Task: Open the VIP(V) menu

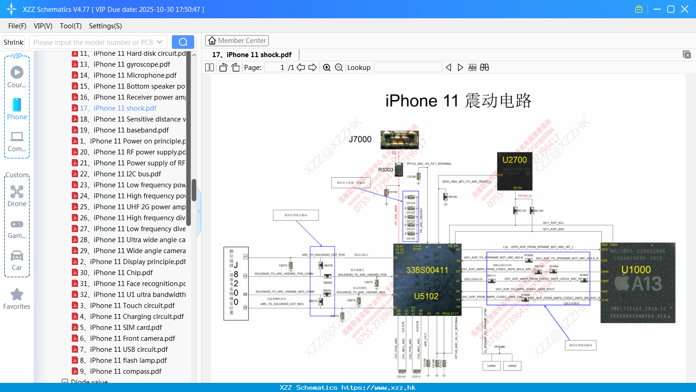Action: 43,26
